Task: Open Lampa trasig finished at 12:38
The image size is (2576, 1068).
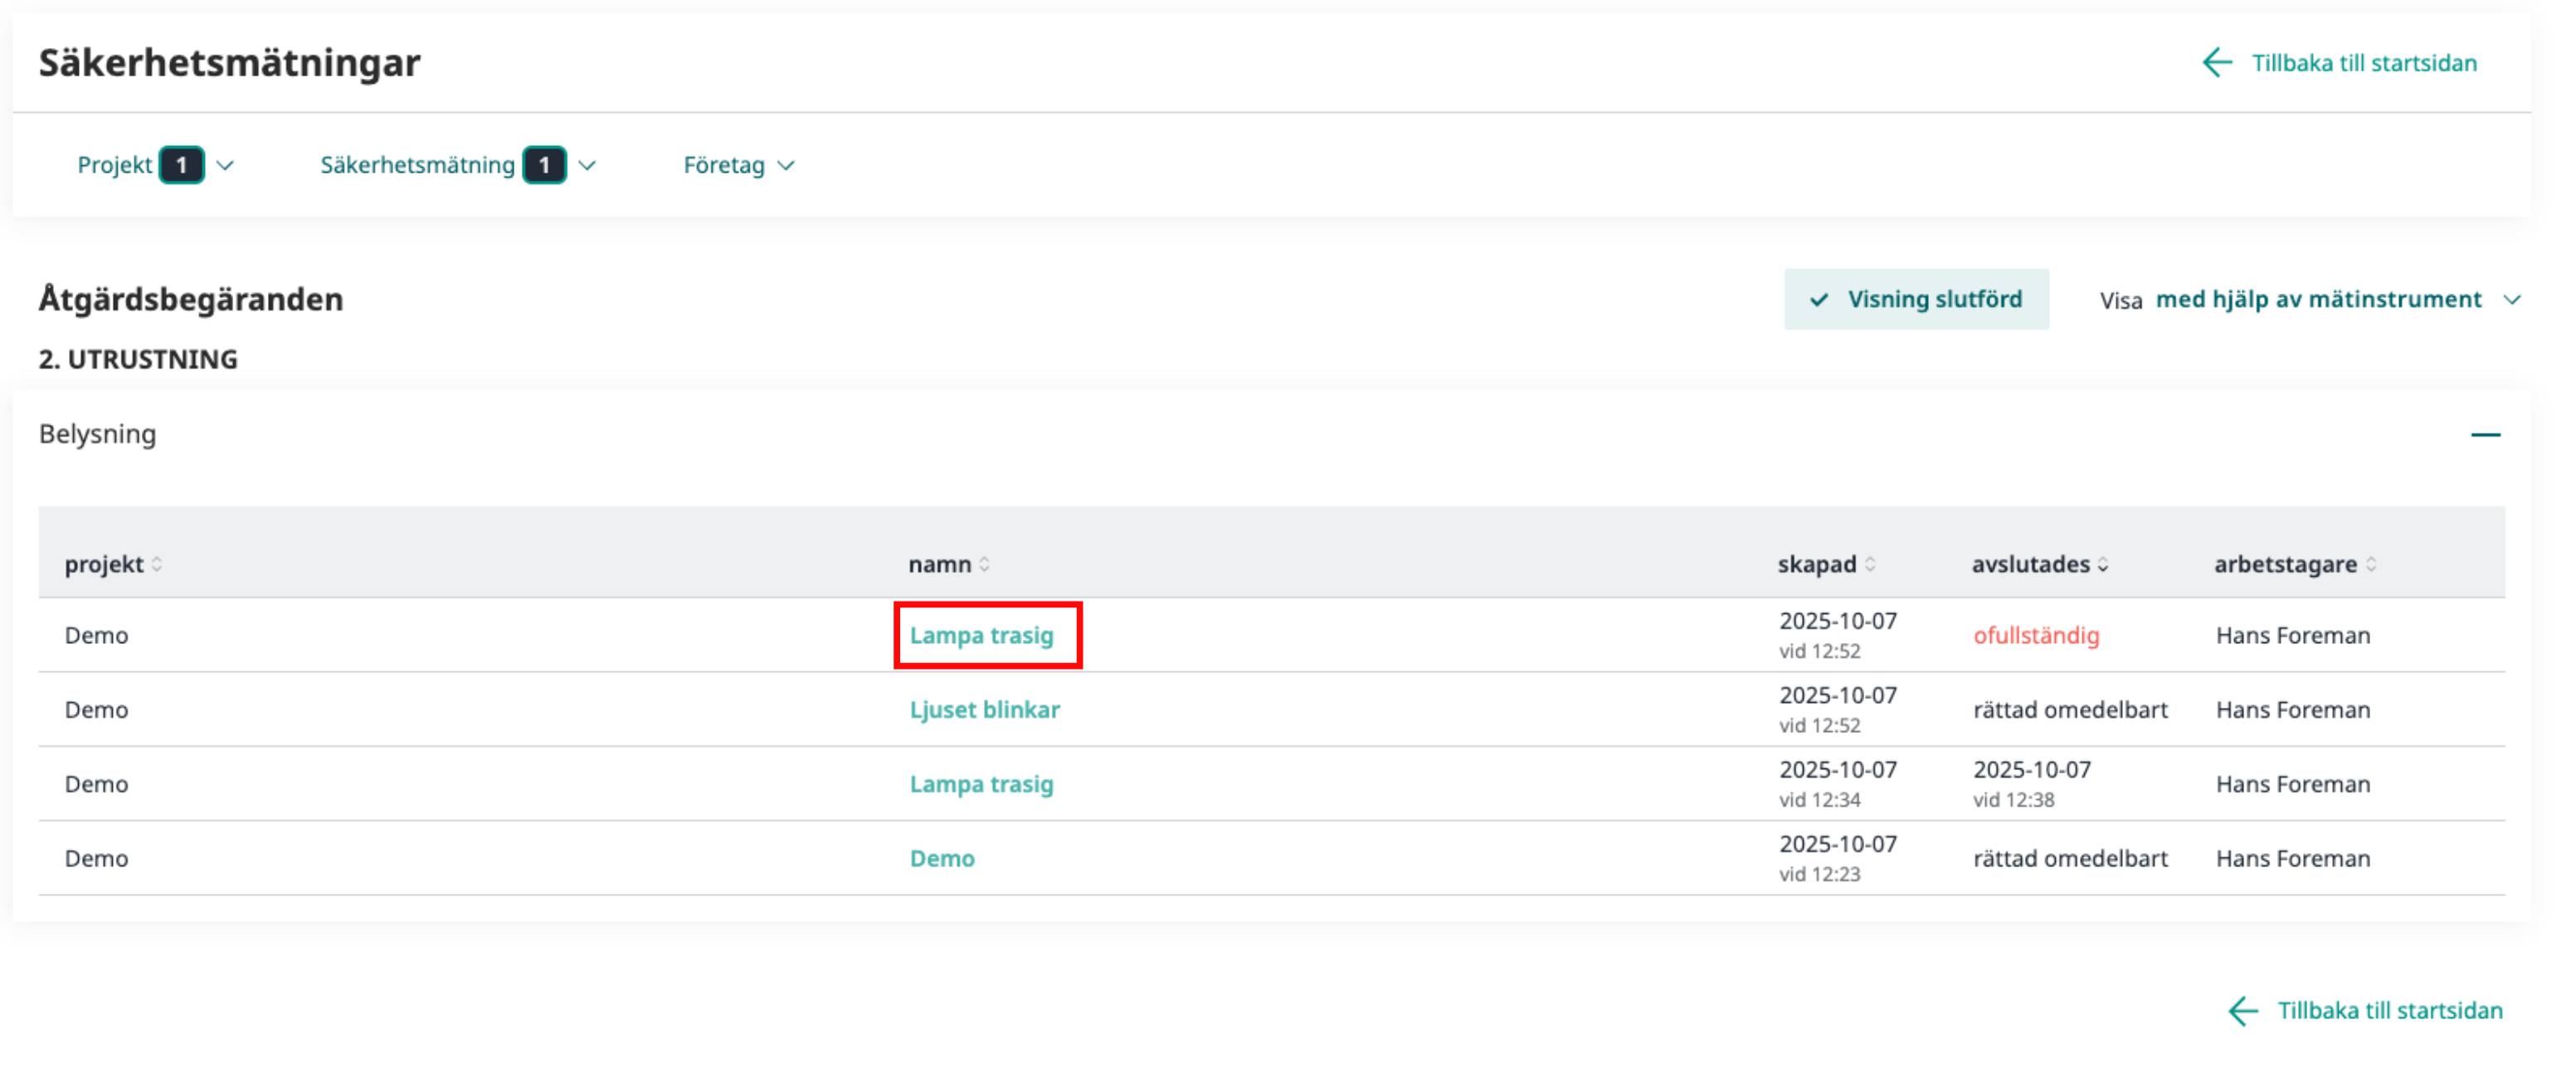Action: [x=981, y=785]
